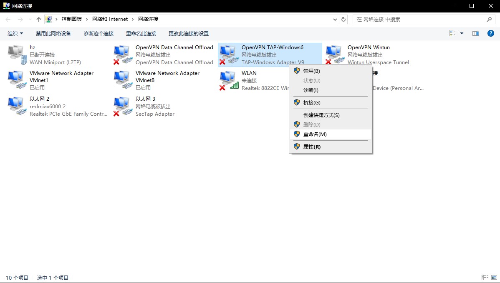Switch to large icons view in status bar
This screenshot has width=500, height=283.
click(x=493, y=278)
